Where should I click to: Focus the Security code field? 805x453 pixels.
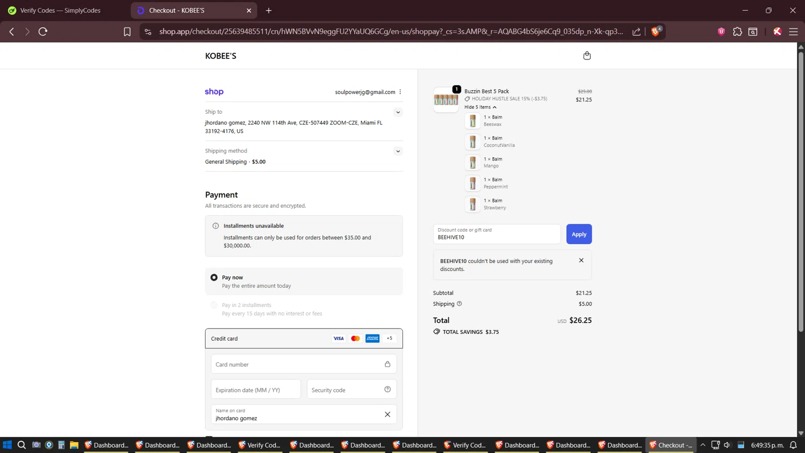pyautogui.click(x=352, y=390)
